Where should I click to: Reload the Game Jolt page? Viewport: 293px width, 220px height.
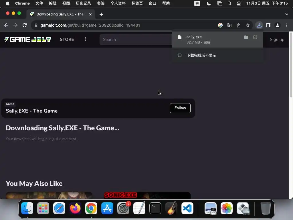25,25
